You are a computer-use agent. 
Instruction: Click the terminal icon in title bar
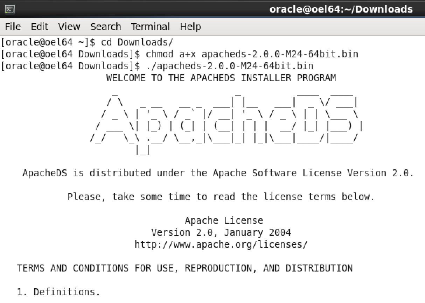[x=10, y=9]
